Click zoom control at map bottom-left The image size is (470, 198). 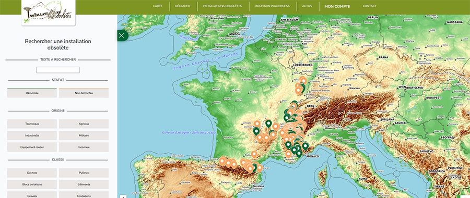point(123,196)
